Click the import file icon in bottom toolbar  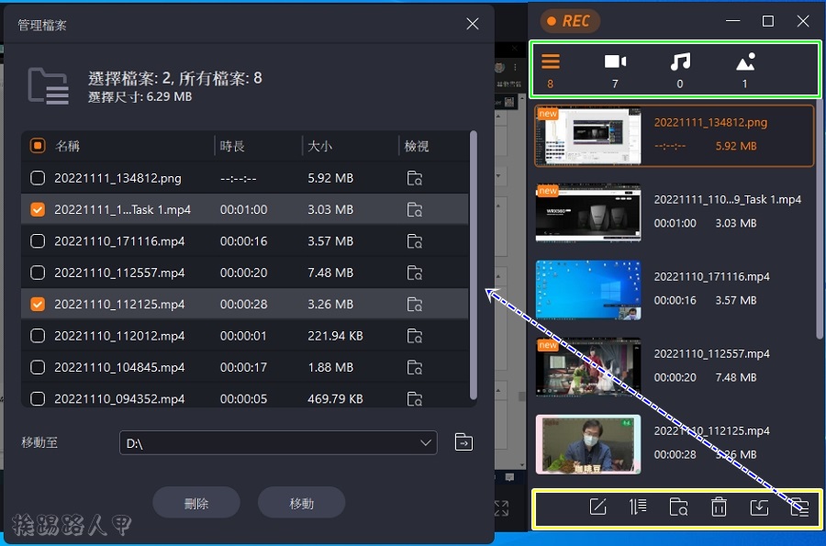pyautogui.click(x=759, y=507)
